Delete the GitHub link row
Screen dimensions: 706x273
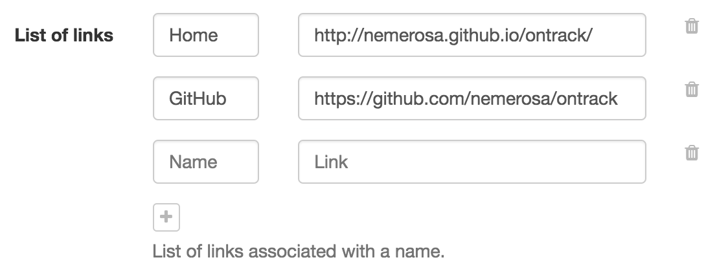point(692,89)
